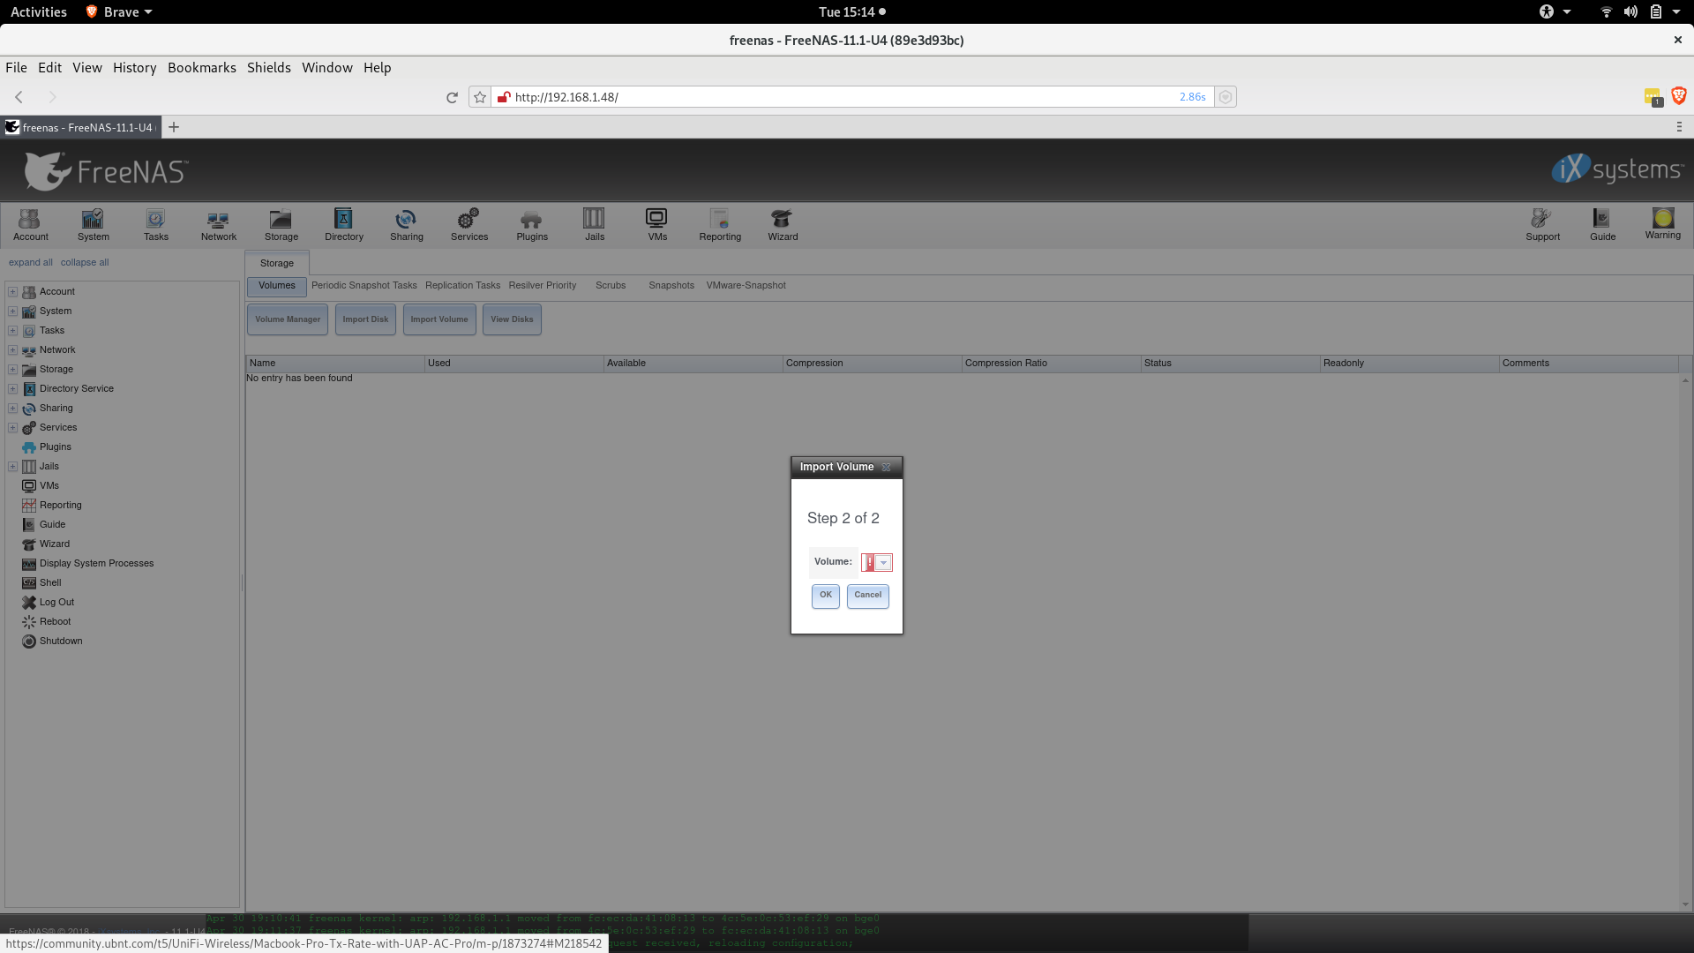Open the Jails toolbar icon

click(595, 224)
